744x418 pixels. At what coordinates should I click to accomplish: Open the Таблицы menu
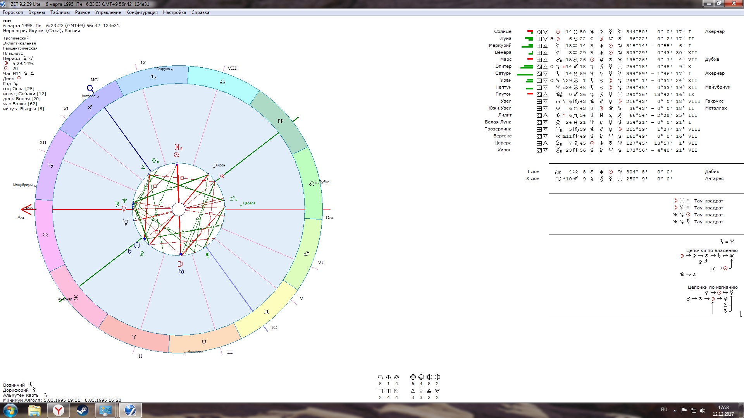click(60, 12)
